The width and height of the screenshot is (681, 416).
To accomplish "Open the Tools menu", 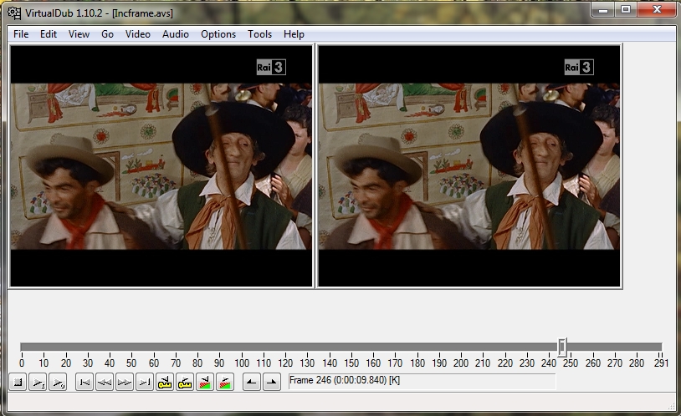I will 259,34.
